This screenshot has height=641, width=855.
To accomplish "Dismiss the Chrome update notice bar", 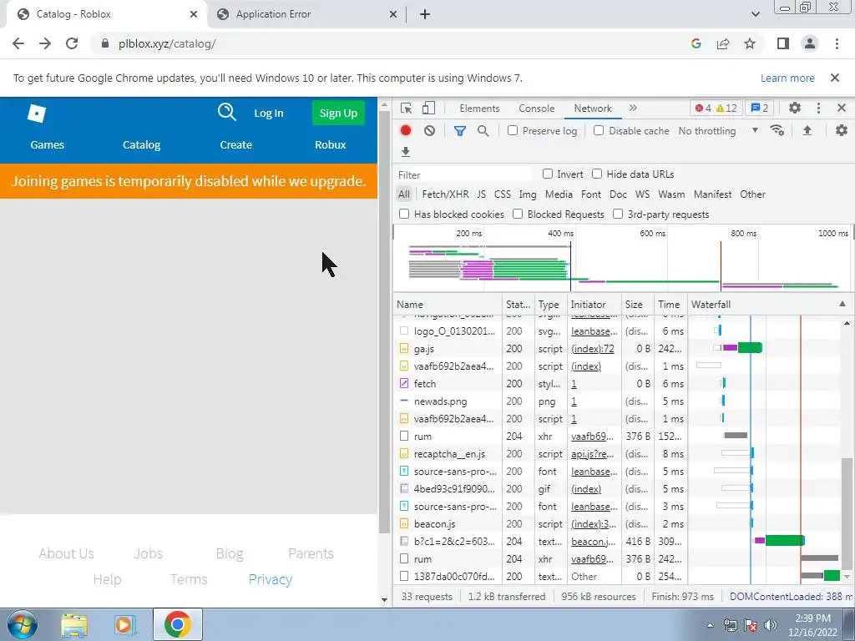I will click(x=834, y=78).
